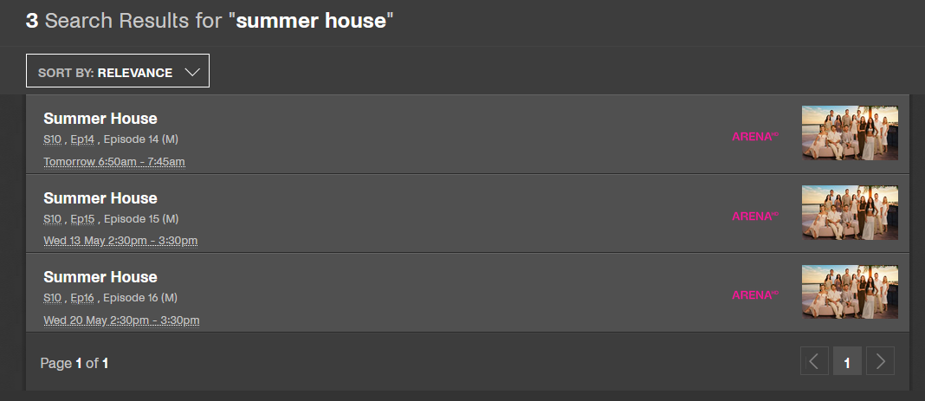The height and width of the screenshot is (401, 925).
Task: Click the Ep16 episode label
Action: point(82,299)
